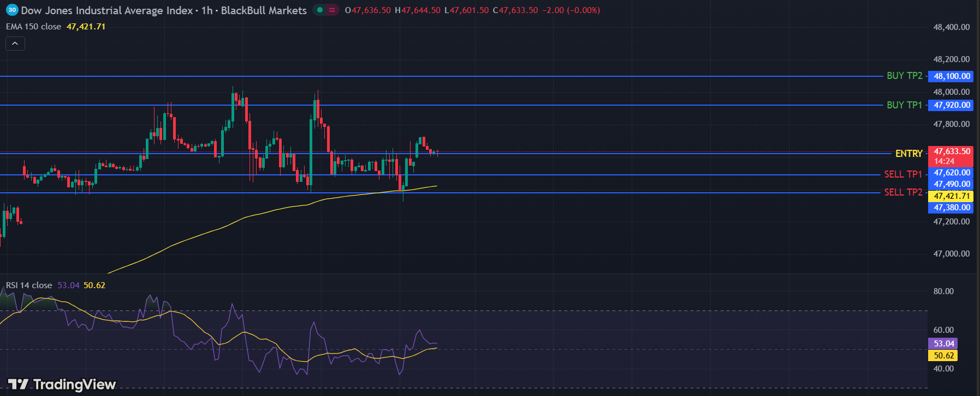This screenshot has width=980, height=396.
Task: Click the yellow RSI average 50.62 tag
Action: pos(943,356)
